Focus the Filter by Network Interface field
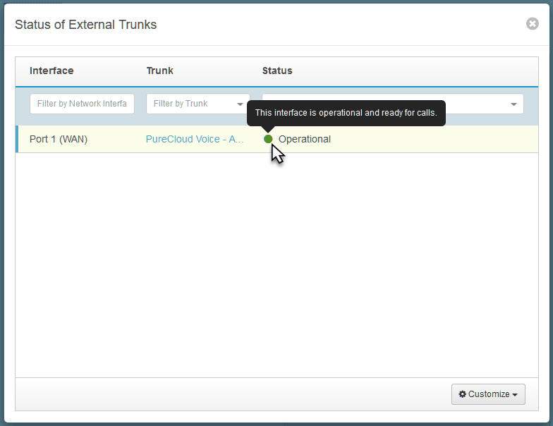The width and height of the screenshot is (553, 426). coord(81,104)
